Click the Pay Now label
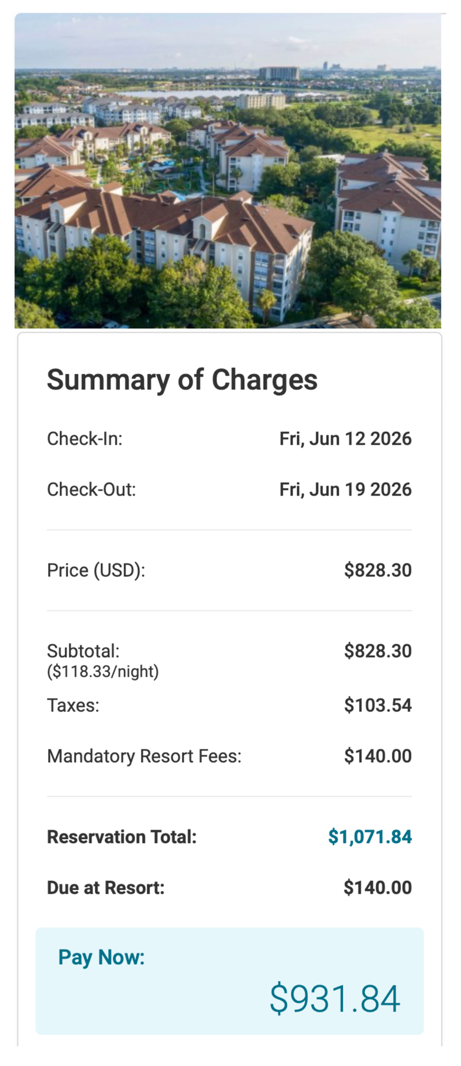This screenshot has width=461, height=1066. tap(101, 957)
